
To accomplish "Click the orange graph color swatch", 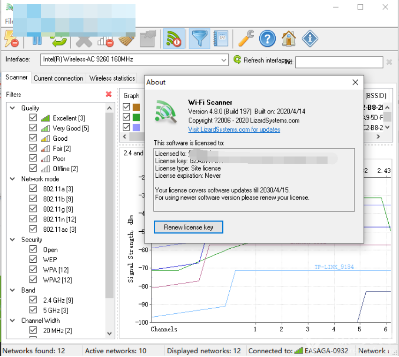I will click(136, 107).
